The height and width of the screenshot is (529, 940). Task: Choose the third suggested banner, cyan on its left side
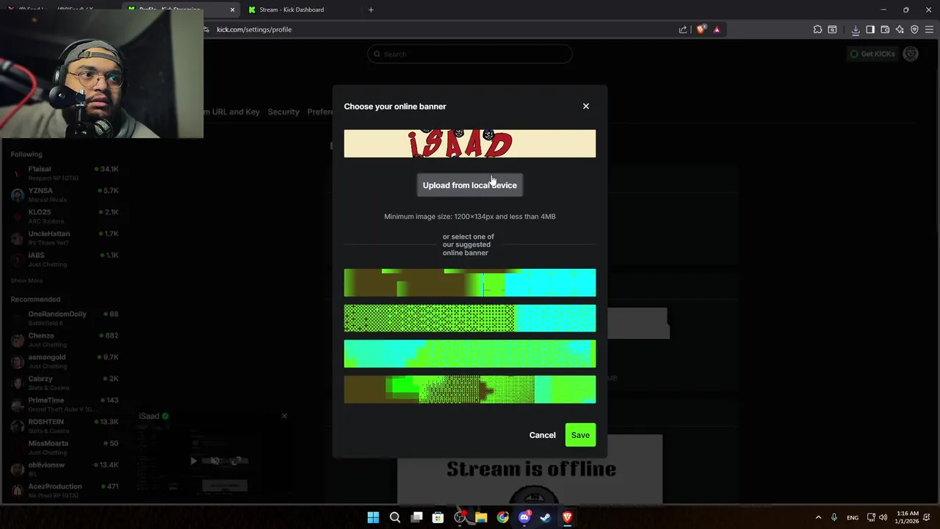[x=470, y=353]
